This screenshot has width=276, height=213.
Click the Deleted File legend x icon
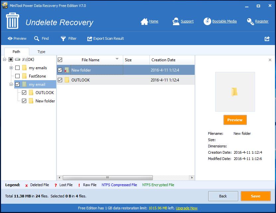(26, 186)
